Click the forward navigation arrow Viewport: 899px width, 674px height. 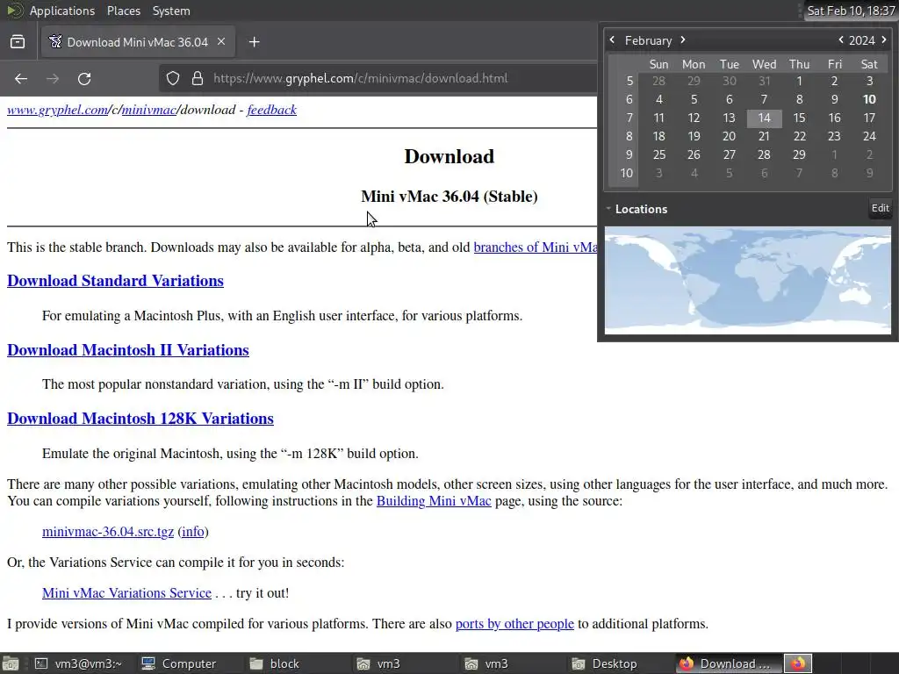(x=53, y=78)
